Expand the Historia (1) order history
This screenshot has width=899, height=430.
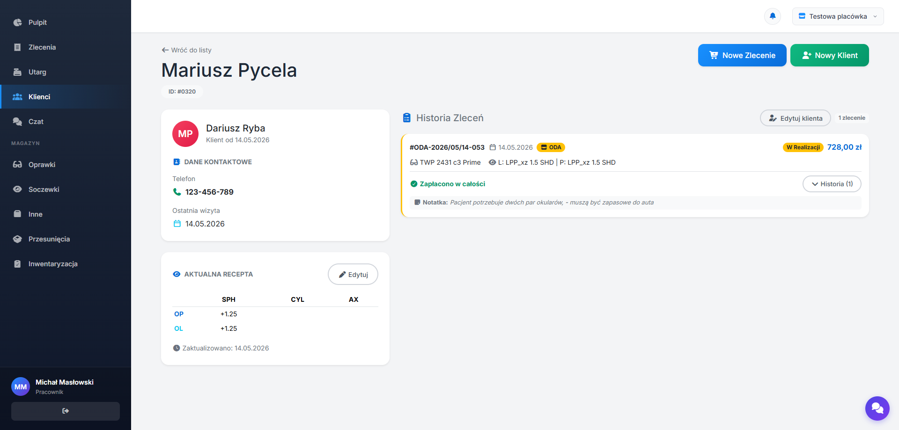point(832,184)
